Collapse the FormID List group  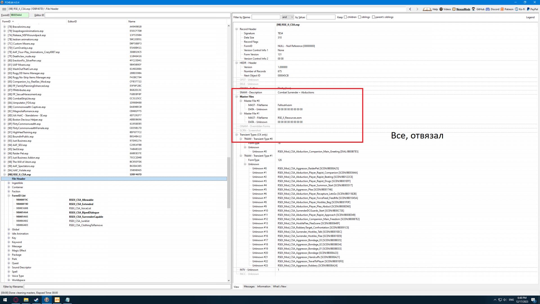coord(9,196)
